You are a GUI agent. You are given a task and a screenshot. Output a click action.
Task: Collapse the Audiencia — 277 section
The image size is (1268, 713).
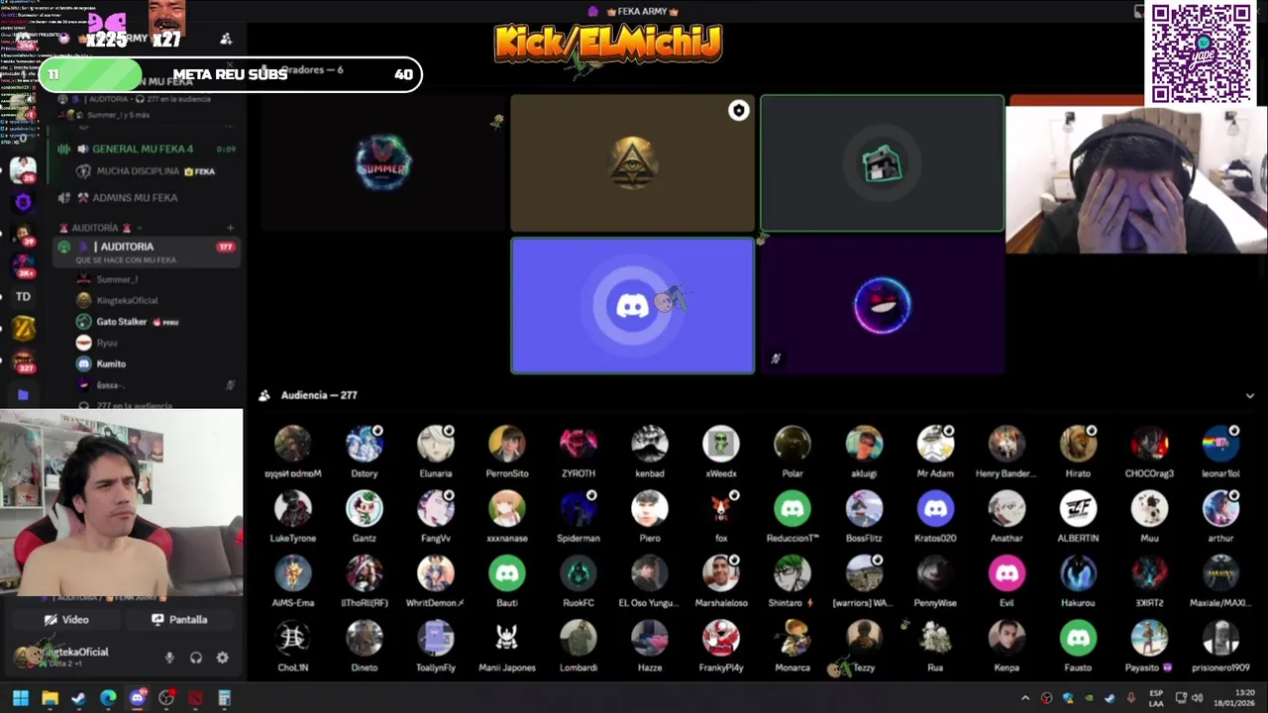point(1249,395)
